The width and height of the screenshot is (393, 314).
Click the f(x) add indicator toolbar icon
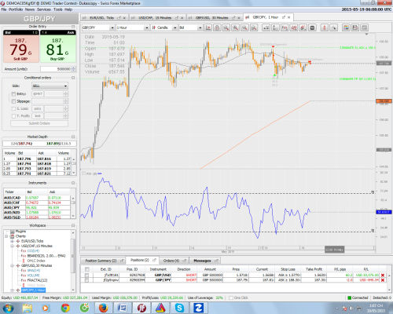point(285,27)
